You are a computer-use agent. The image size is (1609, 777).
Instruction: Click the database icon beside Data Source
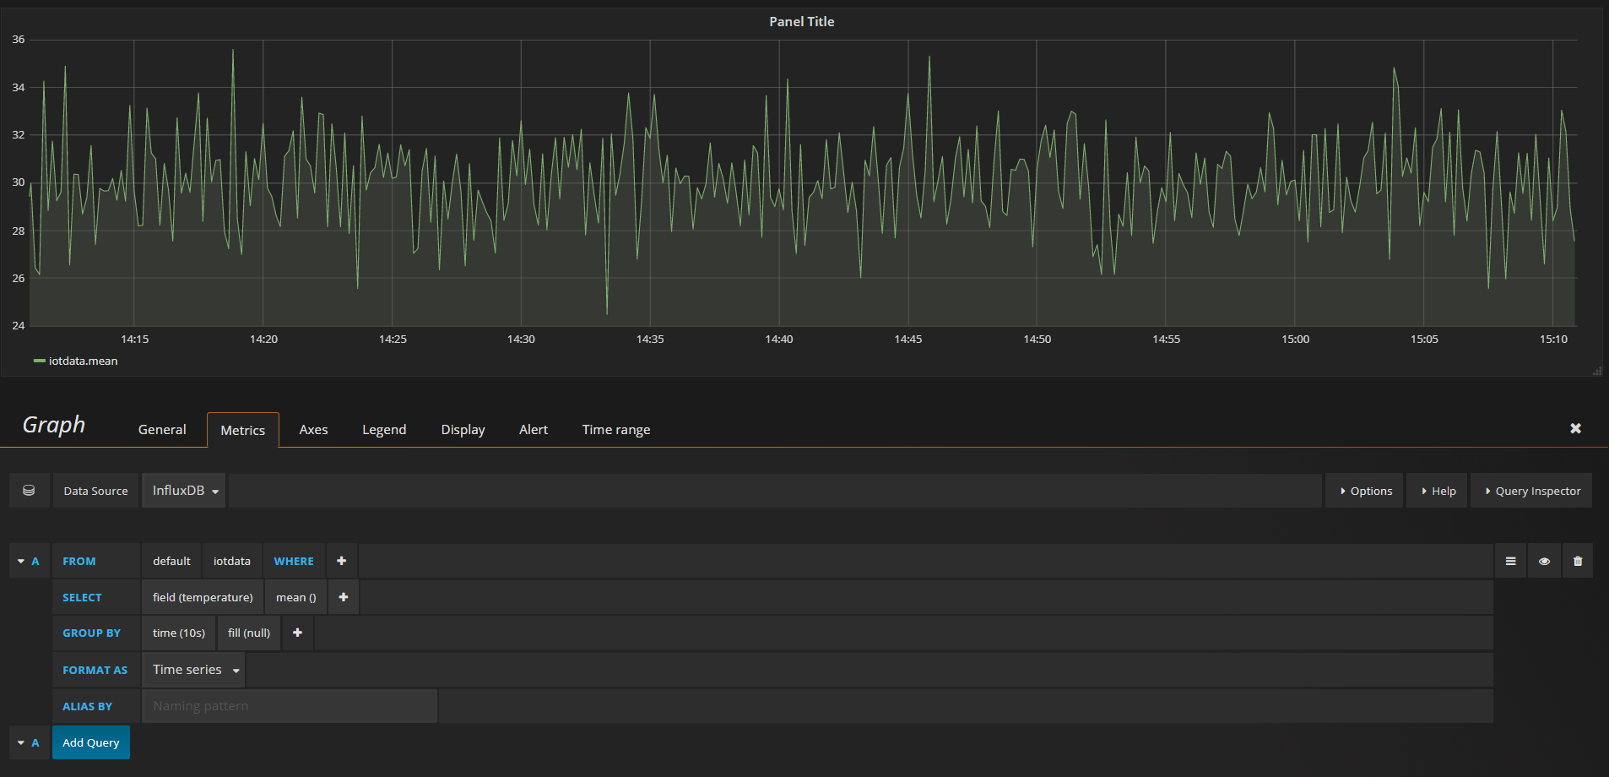click(29, 491)
